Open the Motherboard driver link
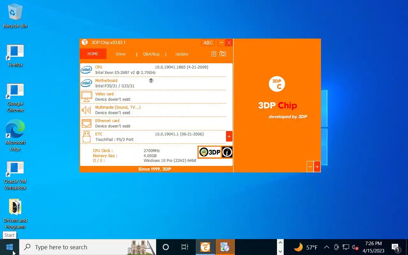The height and width of the screenshot is (255, 408). pos(106,81)
